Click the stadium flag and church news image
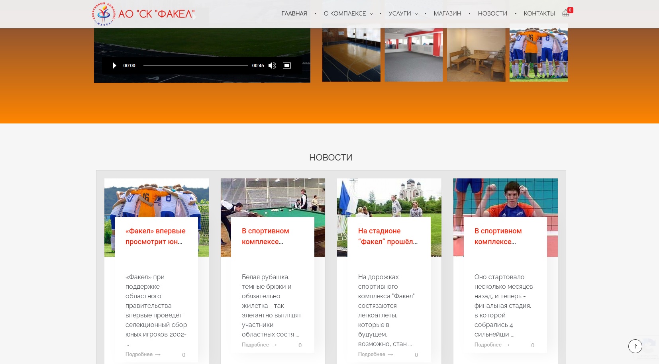The height and width of the screenshot is (364, 659). point(389,198)
